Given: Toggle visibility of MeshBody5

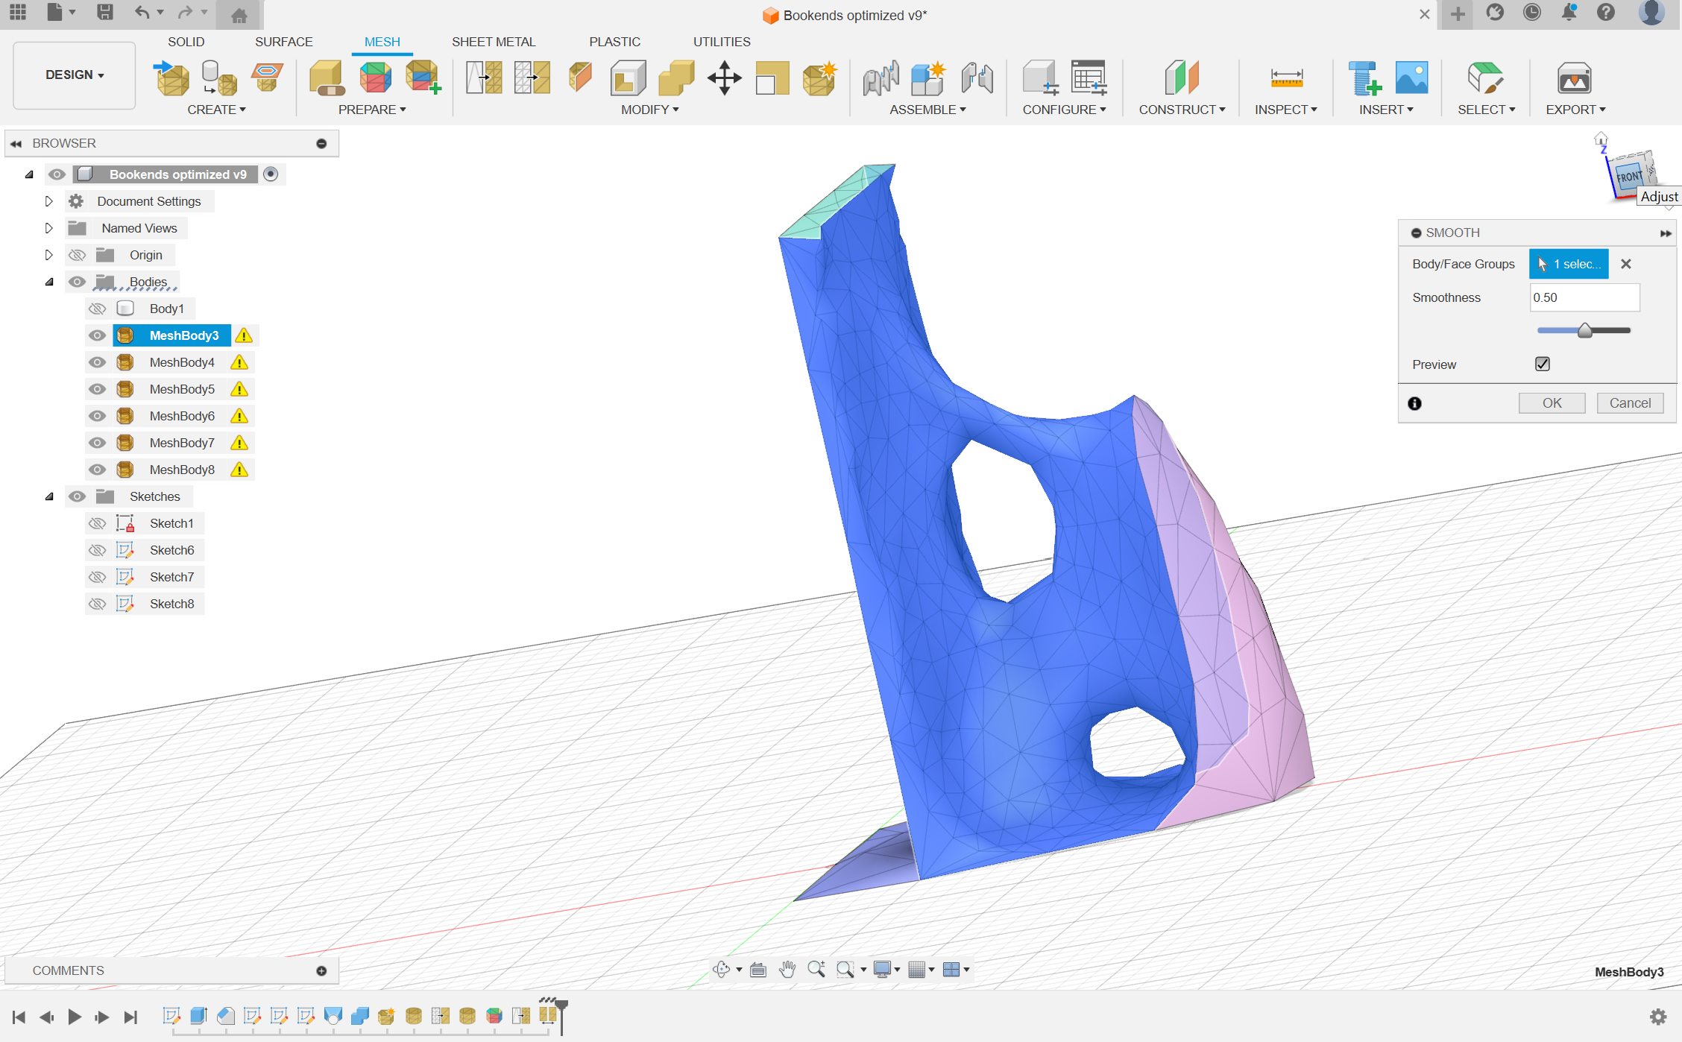Looking at the screenshot, I should 97,389.
